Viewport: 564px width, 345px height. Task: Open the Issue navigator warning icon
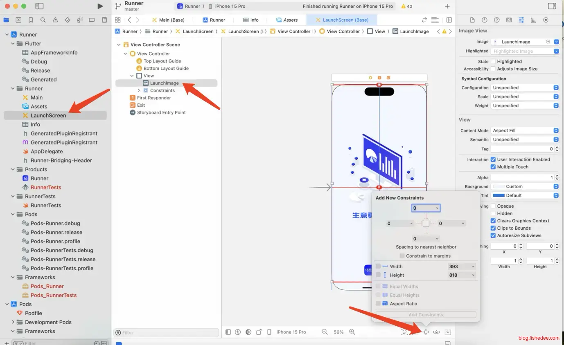[55, 20]
